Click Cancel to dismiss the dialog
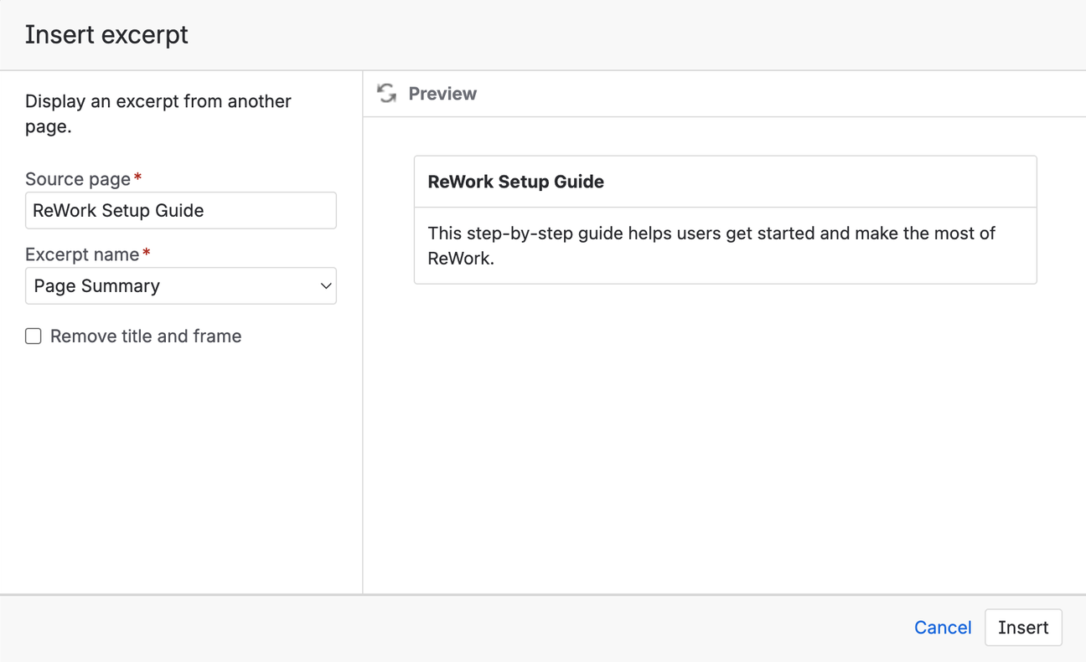Screen dimensions: 1086x662 (x=942, y=627)
